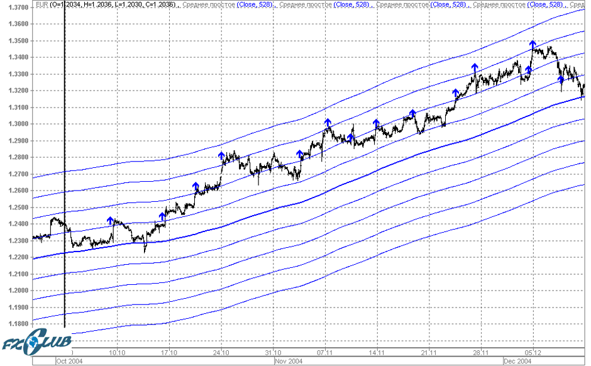Image resolution: width=591 pixels, height=366 pixels.
Task: Select the 17.10 date label
Action: (x=169, y=353)
